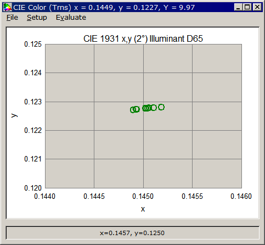This screenshot has width=265, height=245.
Task: Minimize the CIE Color window
Action: coord(238,7)
